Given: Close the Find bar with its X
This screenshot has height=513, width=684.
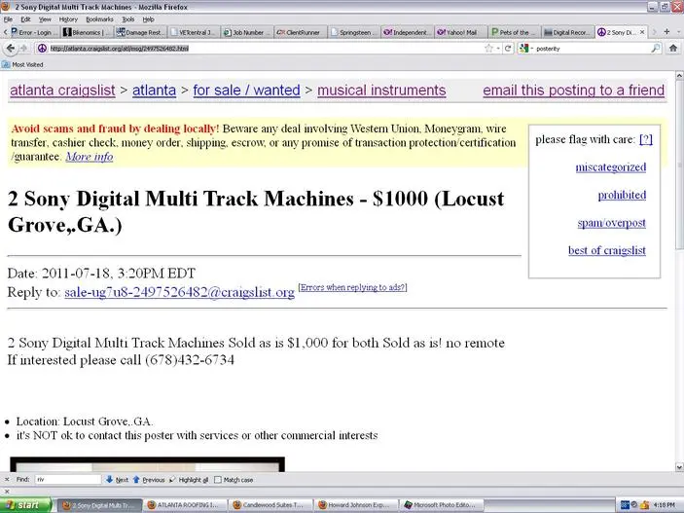Looking at the screenshot, I should tap(7, 479).
